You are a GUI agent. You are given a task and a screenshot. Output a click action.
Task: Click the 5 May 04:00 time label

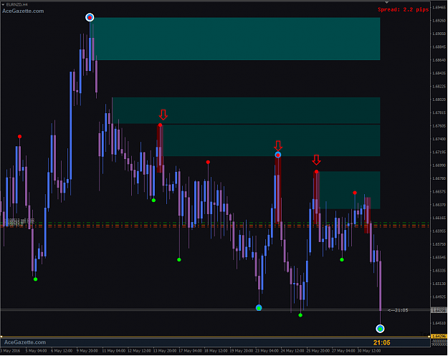pyautogui.click(x=36, y=350)
